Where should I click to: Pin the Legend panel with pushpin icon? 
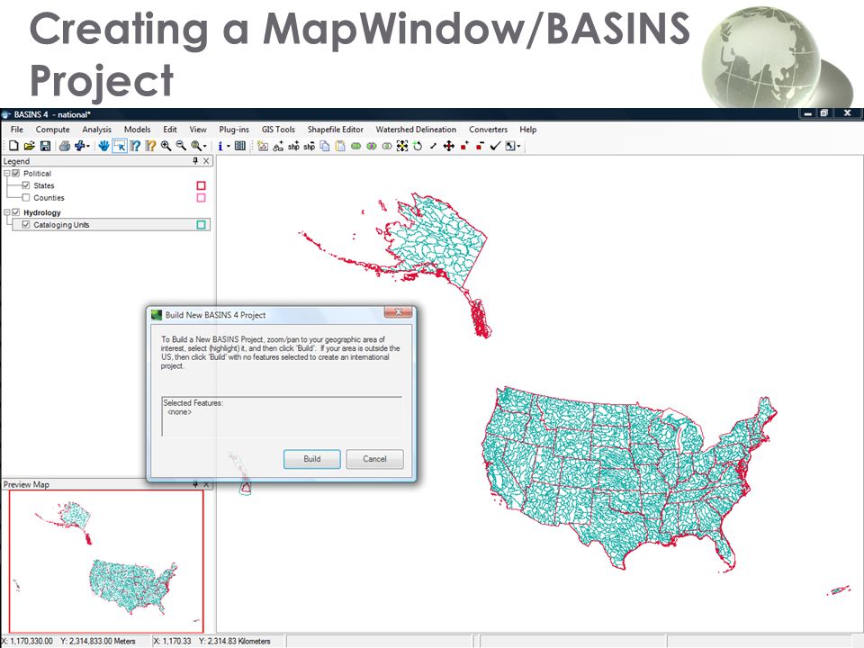pyautogui.click(x=195, y=161)
